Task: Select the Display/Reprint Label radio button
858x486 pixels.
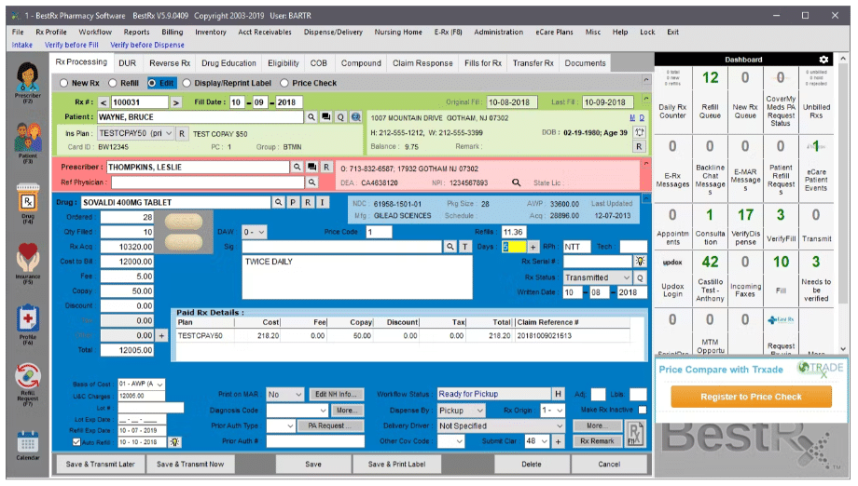Action: coord(187,83)
